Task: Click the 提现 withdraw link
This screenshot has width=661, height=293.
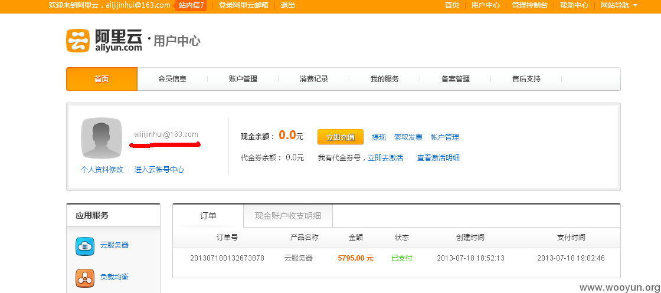Action: click(x=378, y=137)
